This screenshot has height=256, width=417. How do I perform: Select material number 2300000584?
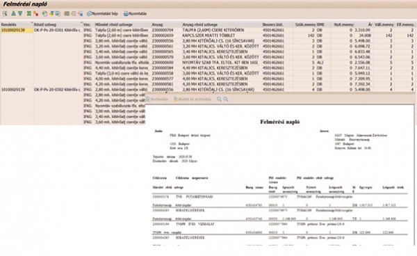pos(167,68)
